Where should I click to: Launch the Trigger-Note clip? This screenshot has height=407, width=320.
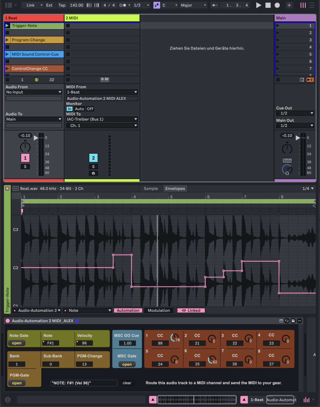pyautogui.click(x=7, y=25)
